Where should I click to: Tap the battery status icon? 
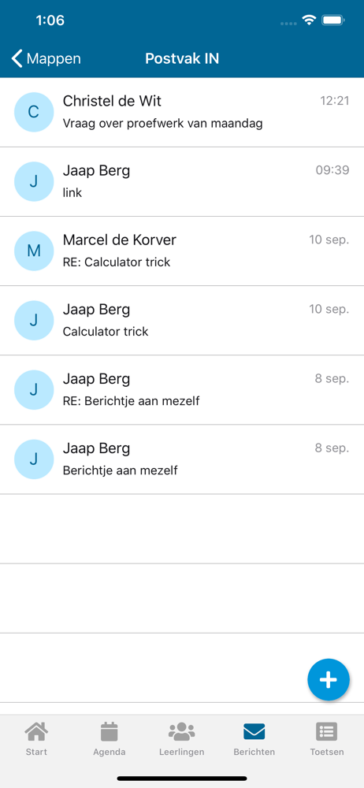pos(332,20)
